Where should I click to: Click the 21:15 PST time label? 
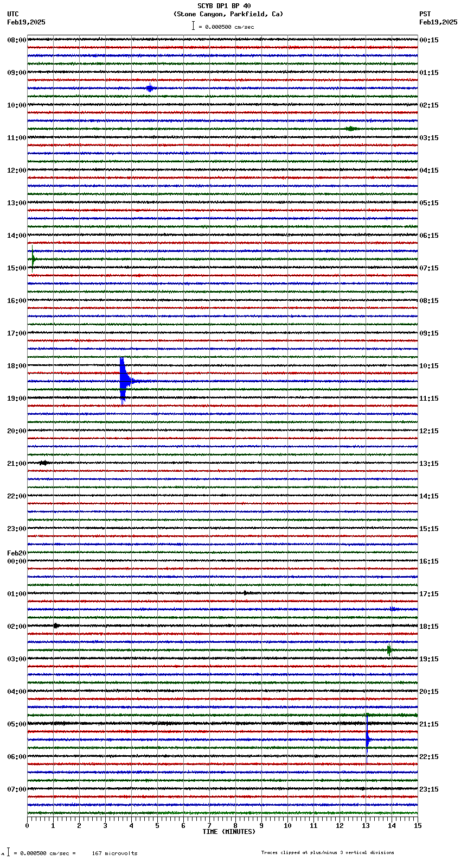point(429,724)
